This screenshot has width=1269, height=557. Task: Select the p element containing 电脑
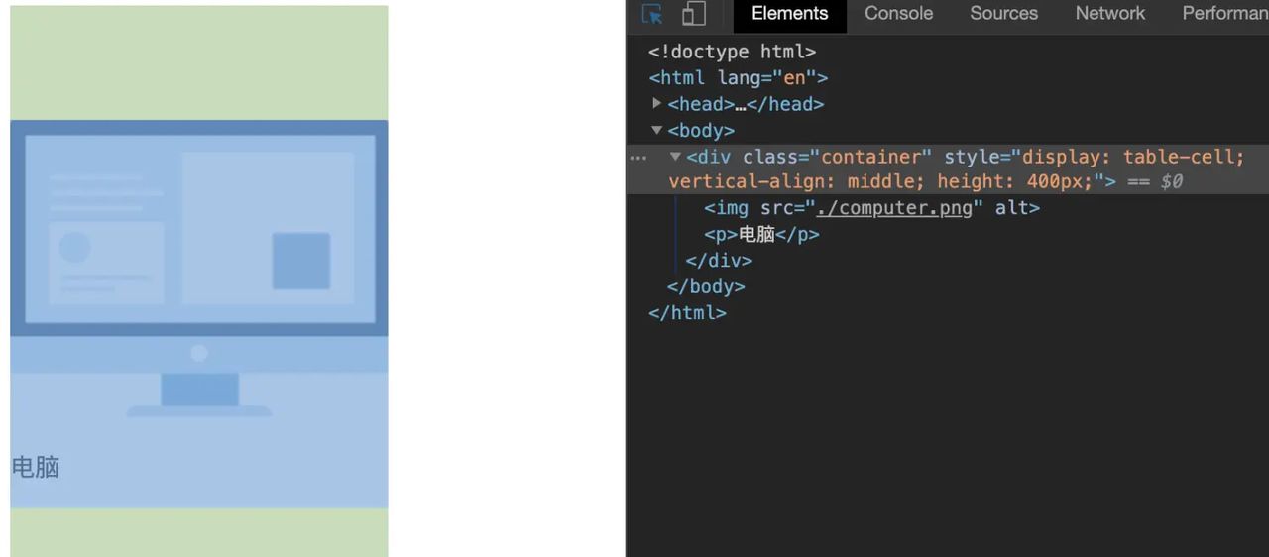click(x=761, y=235)
